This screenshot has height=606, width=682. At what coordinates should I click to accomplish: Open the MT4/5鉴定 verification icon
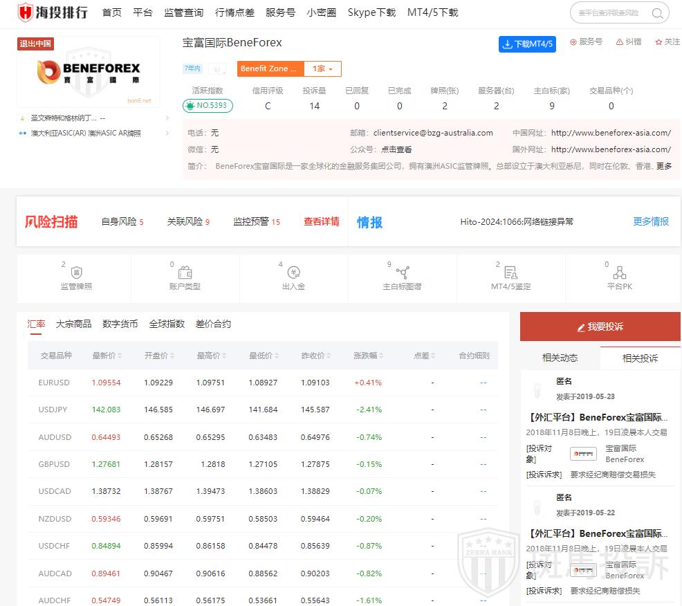(510, 273)
